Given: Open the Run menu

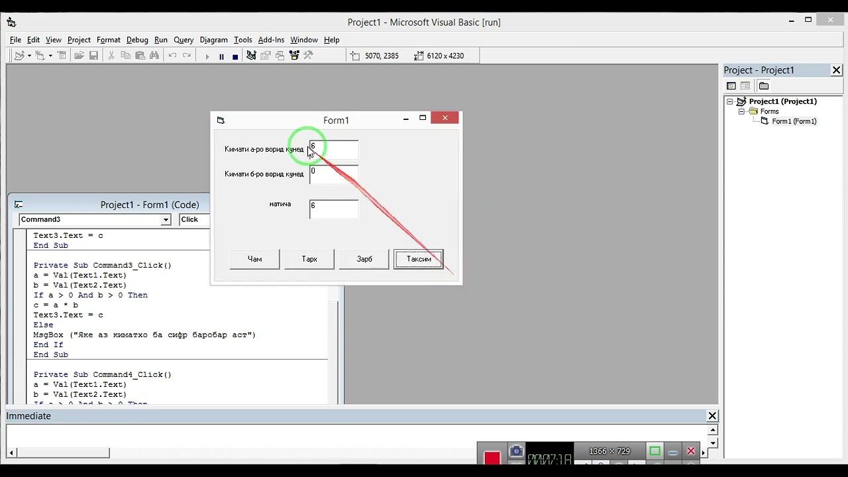Looking at the screenshot, I should coord(161,40).
